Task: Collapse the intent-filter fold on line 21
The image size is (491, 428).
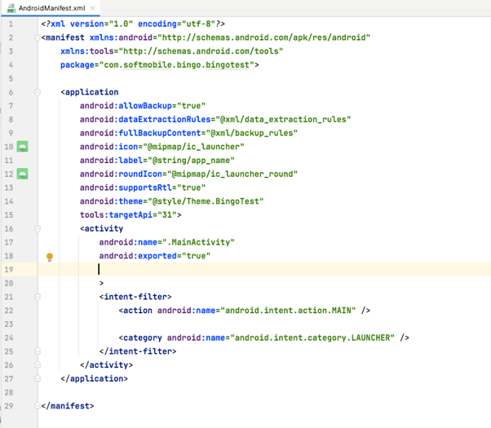Action: [x=38, y=297]
